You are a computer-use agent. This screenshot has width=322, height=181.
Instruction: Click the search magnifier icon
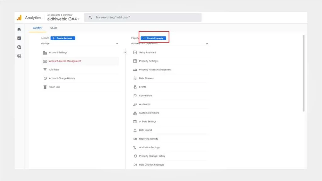(90, 18)
